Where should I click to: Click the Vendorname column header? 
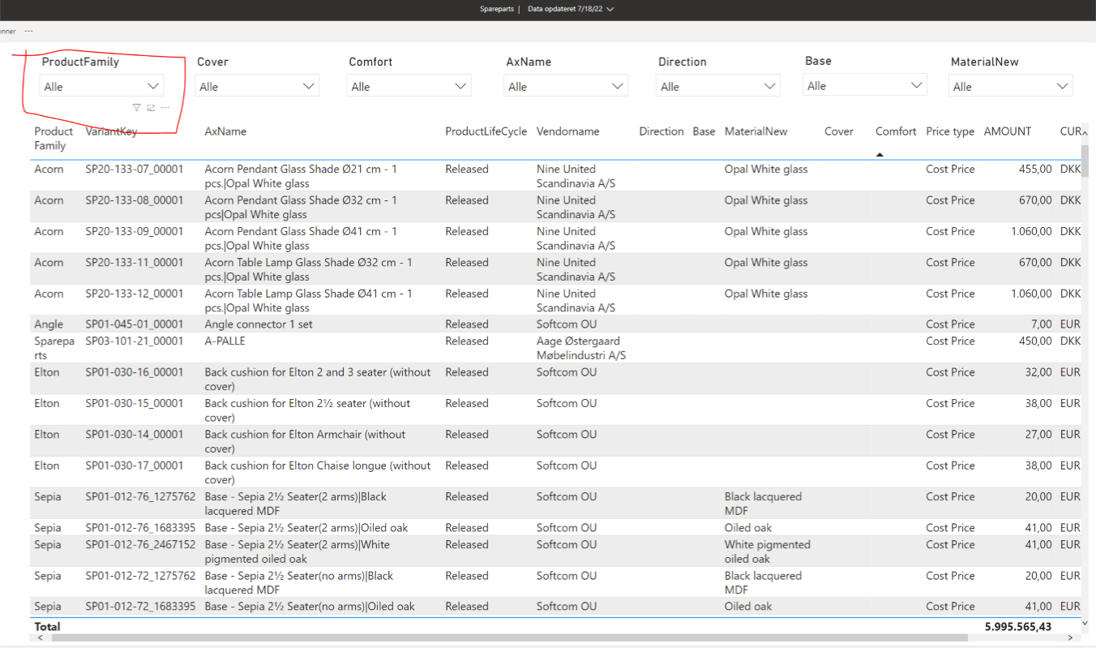click(x=567, y=131)
